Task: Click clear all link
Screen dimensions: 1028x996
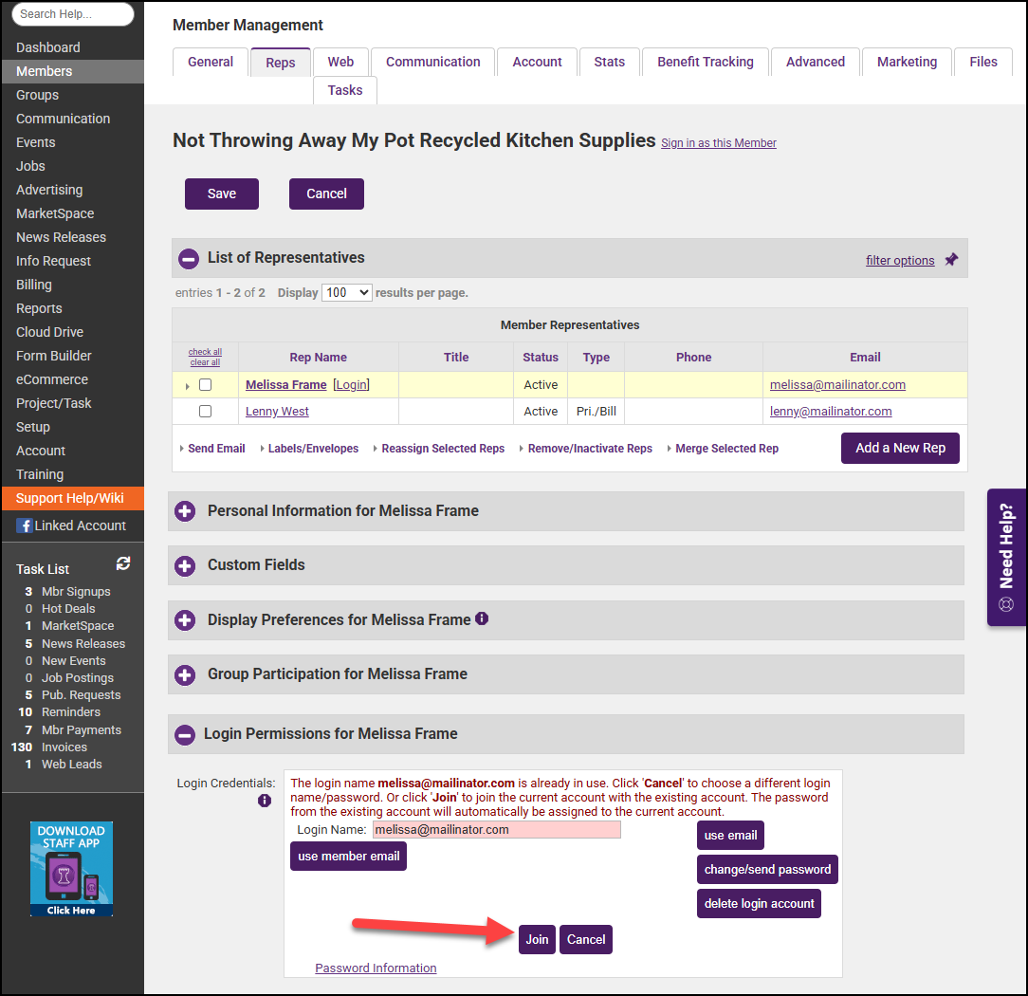Action: pos(205,362)
